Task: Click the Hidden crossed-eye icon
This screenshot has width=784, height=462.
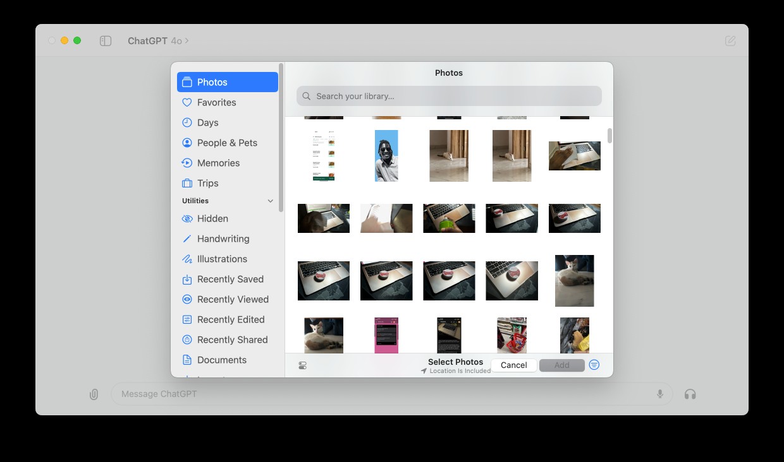Action: coord(187,218)
